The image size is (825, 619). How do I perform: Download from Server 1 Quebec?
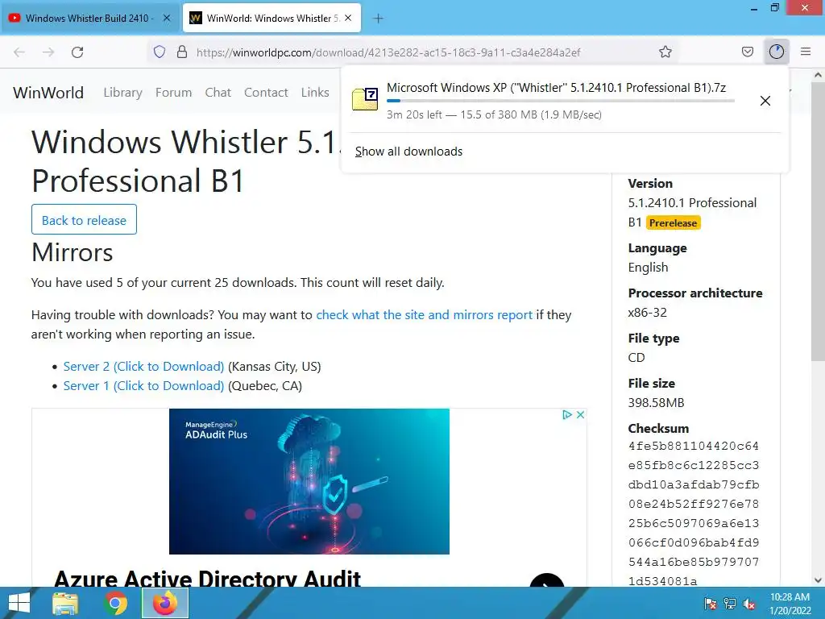[x=143, y=386]
